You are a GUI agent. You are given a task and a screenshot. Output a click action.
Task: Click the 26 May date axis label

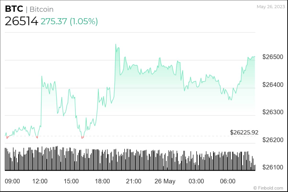(165, 181)
